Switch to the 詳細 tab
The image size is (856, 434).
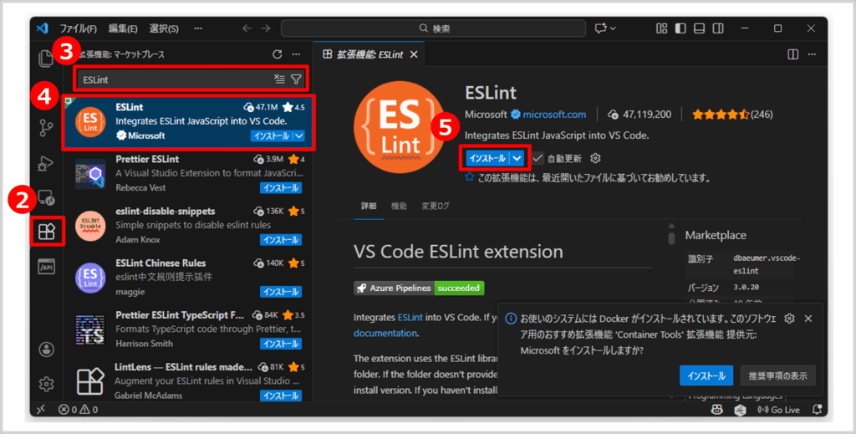pyautogui.click(x=369, y=206)
